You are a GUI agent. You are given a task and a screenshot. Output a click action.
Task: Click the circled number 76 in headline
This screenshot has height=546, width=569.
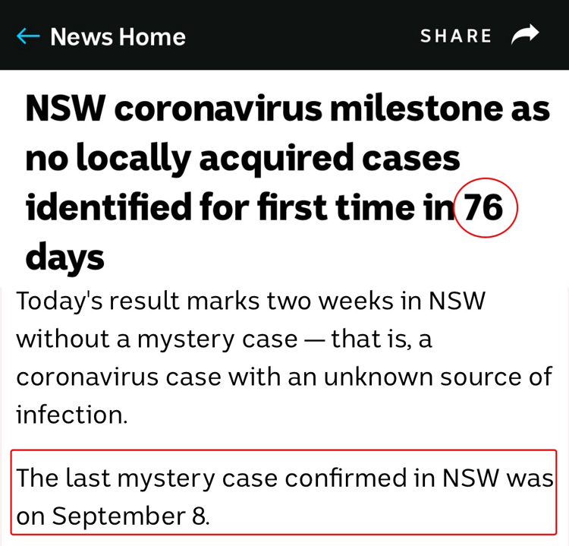[486, 207]
